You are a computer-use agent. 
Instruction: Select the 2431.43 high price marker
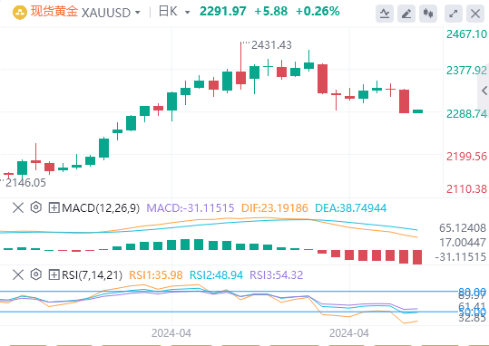click(x=271, y=45)
